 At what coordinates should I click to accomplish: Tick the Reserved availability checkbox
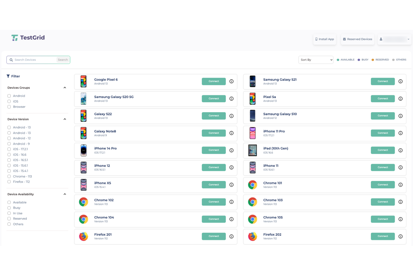click(9, 219)
